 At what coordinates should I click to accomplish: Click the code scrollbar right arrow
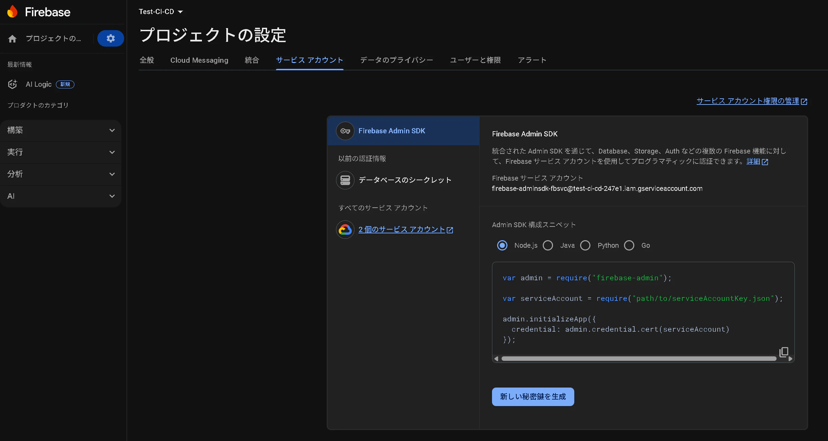pos(790,359)
